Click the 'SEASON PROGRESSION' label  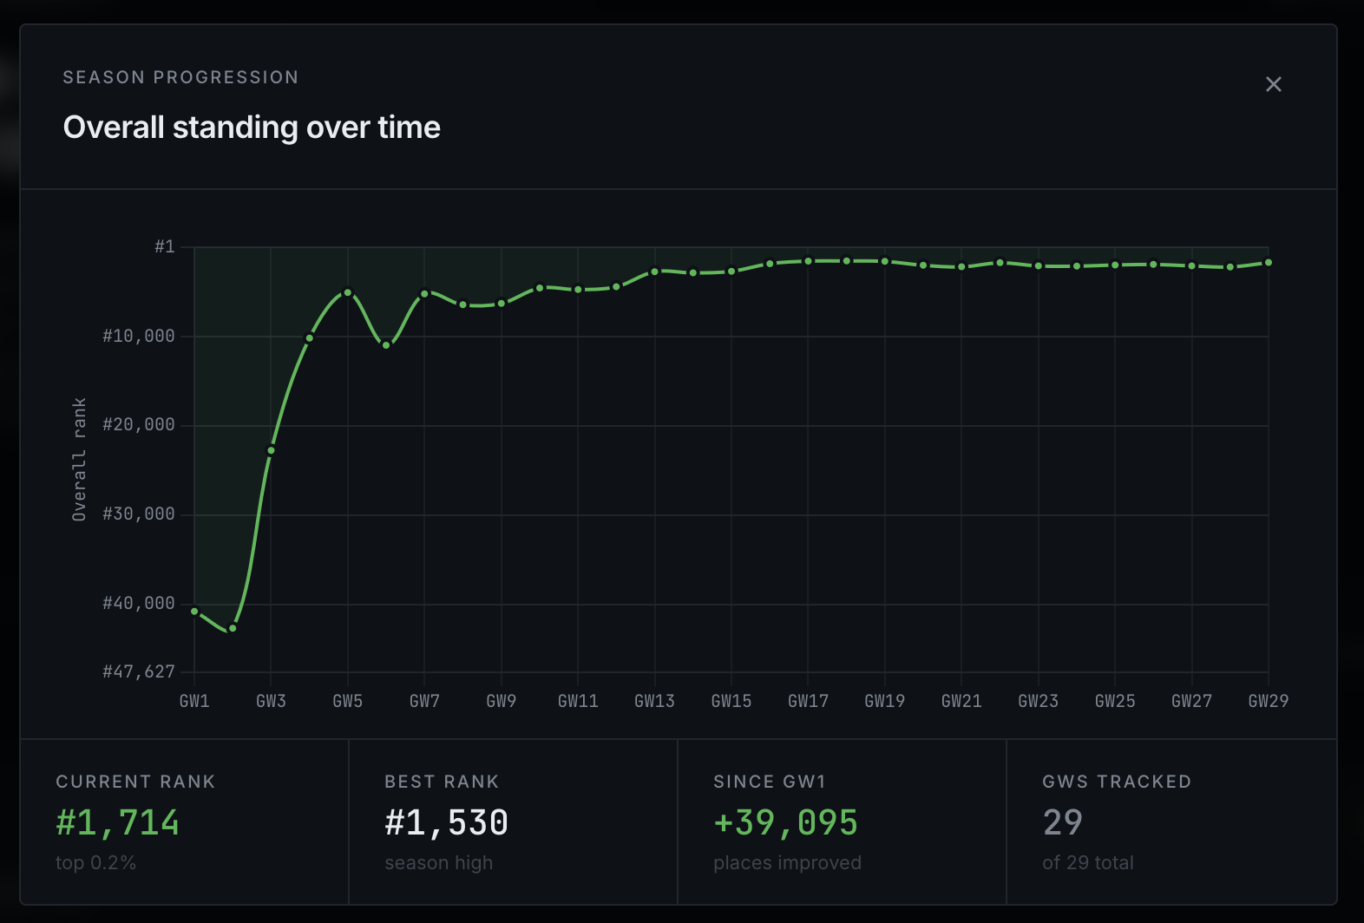[180, 77]
